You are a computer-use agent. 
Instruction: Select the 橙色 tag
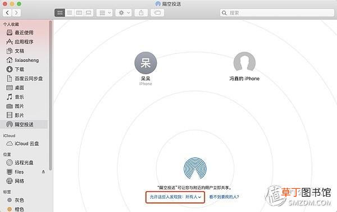point(24,209)
